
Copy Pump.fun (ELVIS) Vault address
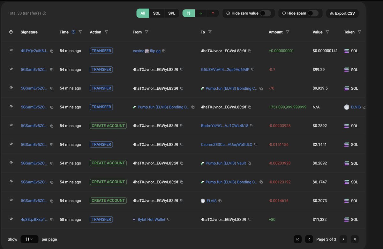[x=249, y=163]
